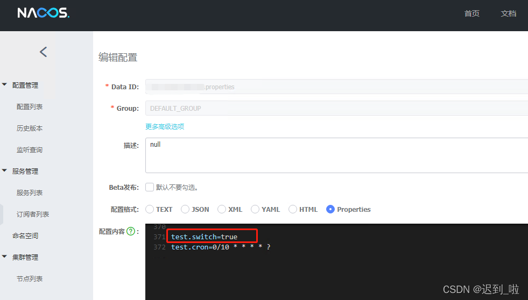This screenshot has width=528, height=300.
Task: Select the TEXT format radio button
Action: (150, 209)
